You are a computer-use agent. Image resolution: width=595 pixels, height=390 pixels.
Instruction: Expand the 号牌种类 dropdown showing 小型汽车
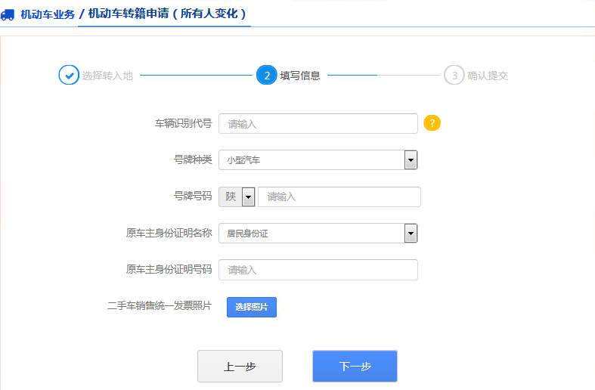318,160
